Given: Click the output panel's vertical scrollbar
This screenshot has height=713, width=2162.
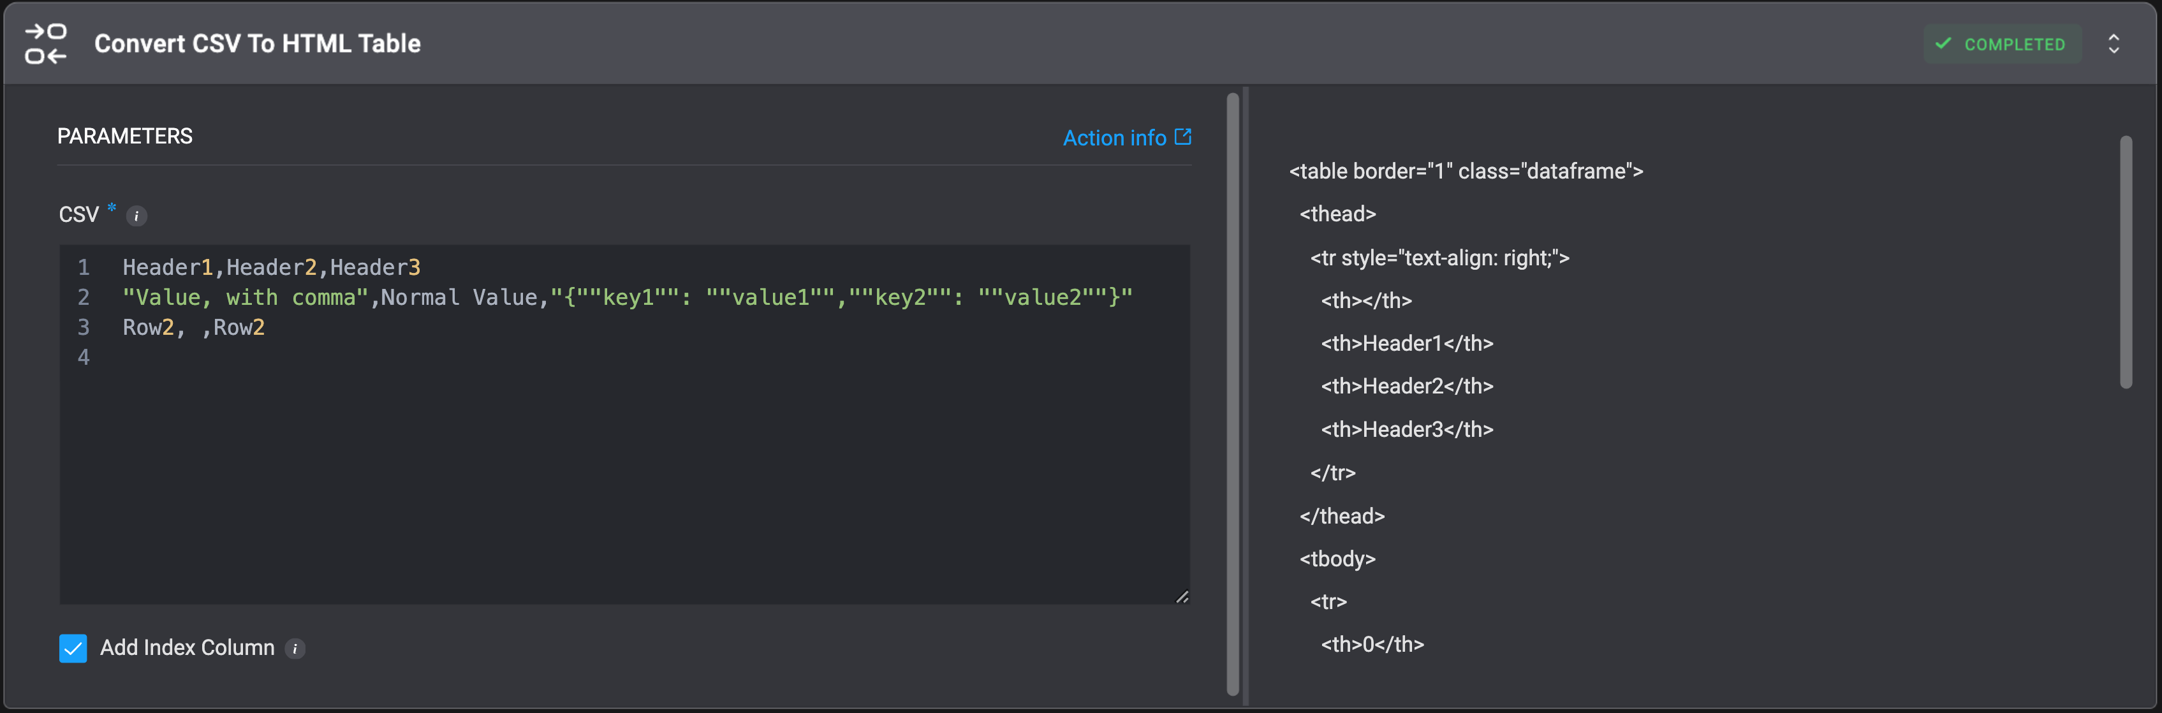Looking at the screenshot, I should coord(2125,261).
